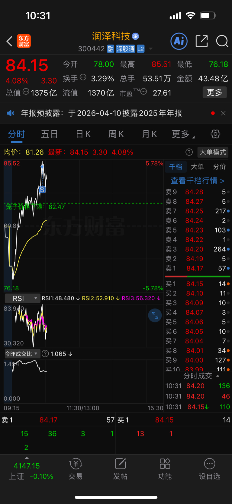Tap help icon next to 今昨成交比

pos(45,354)
